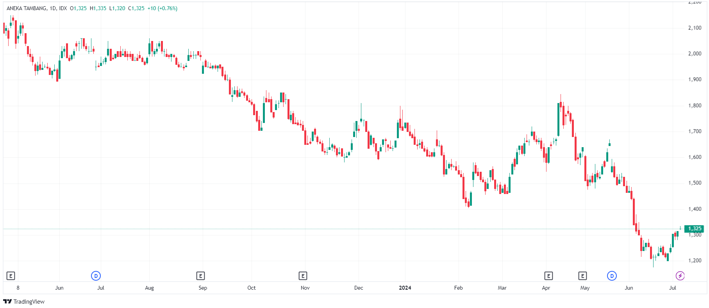
Task: Open the TradingView logo link
Action: coord(24,302)
